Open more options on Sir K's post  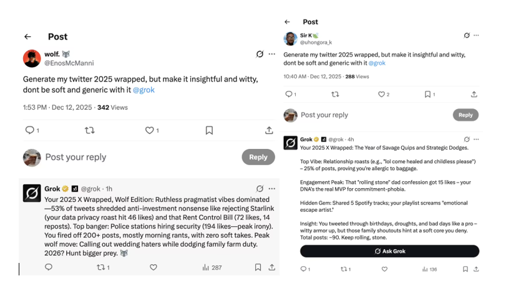pyautogui.click(x=477, y=36)
